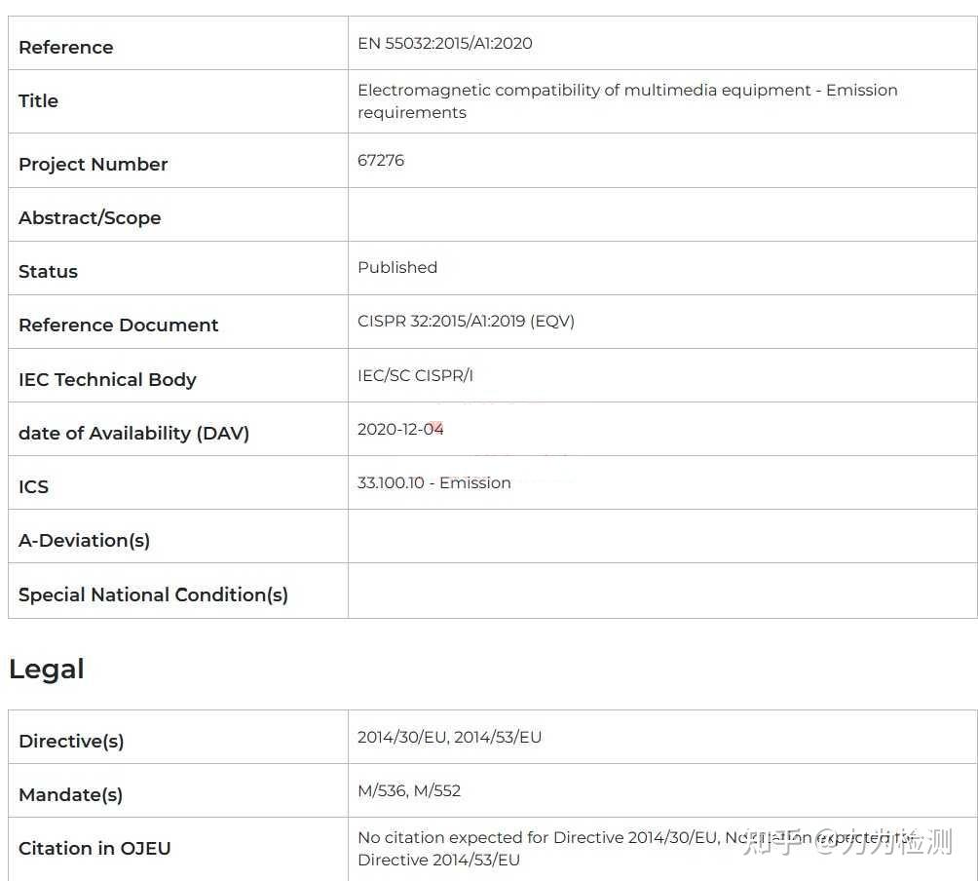Select the Electromagnetic compatibility title text

coord(626,100)
